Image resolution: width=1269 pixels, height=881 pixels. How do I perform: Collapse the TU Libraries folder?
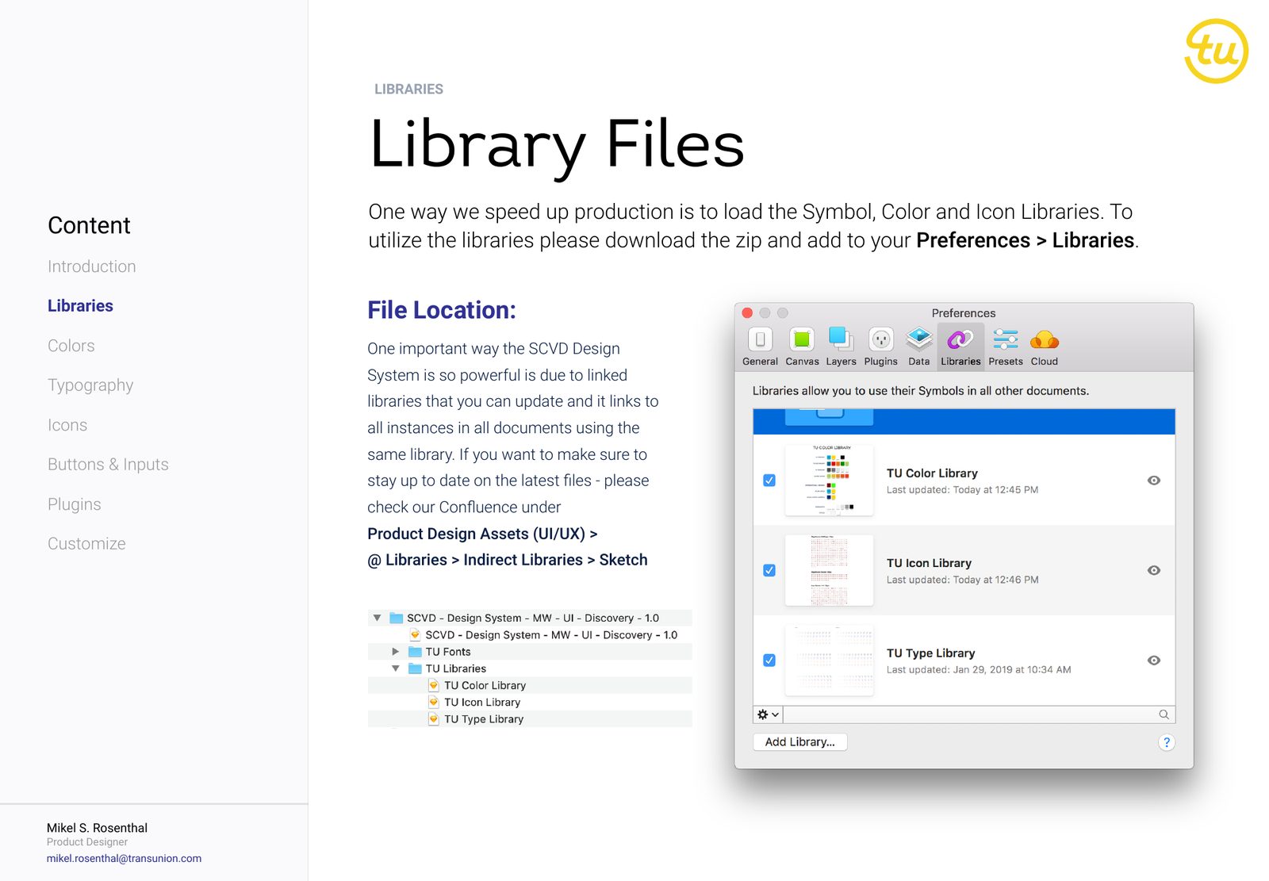click(x=396, y=668)
